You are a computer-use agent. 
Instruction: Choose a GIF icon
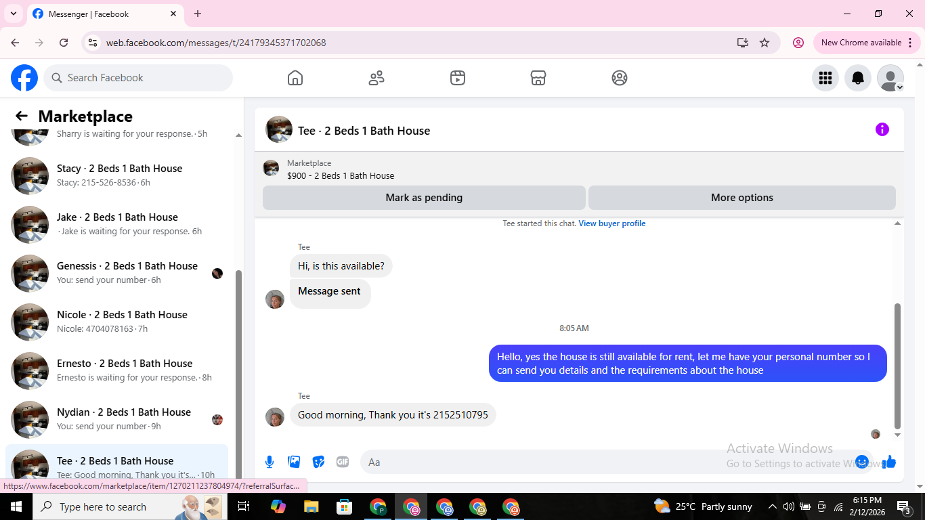(x=343, y=462)
